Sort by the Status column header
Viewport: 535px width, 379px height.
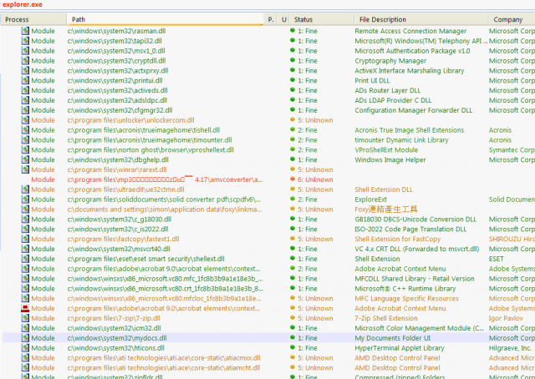(x=322, y=19)
